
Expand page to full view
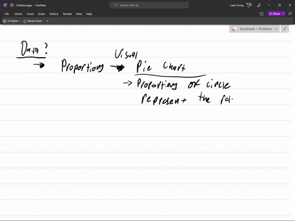pos(285,29)
